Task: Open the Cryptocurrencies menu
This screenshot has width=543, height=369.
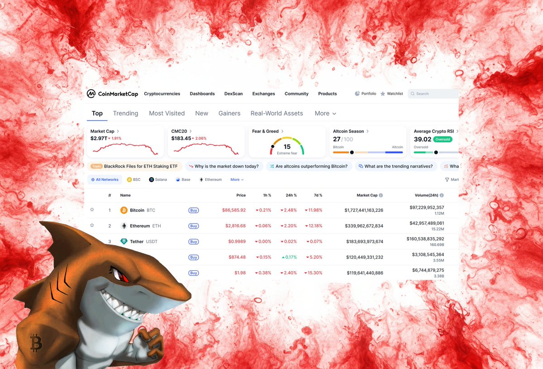Action: click(162, 94)
